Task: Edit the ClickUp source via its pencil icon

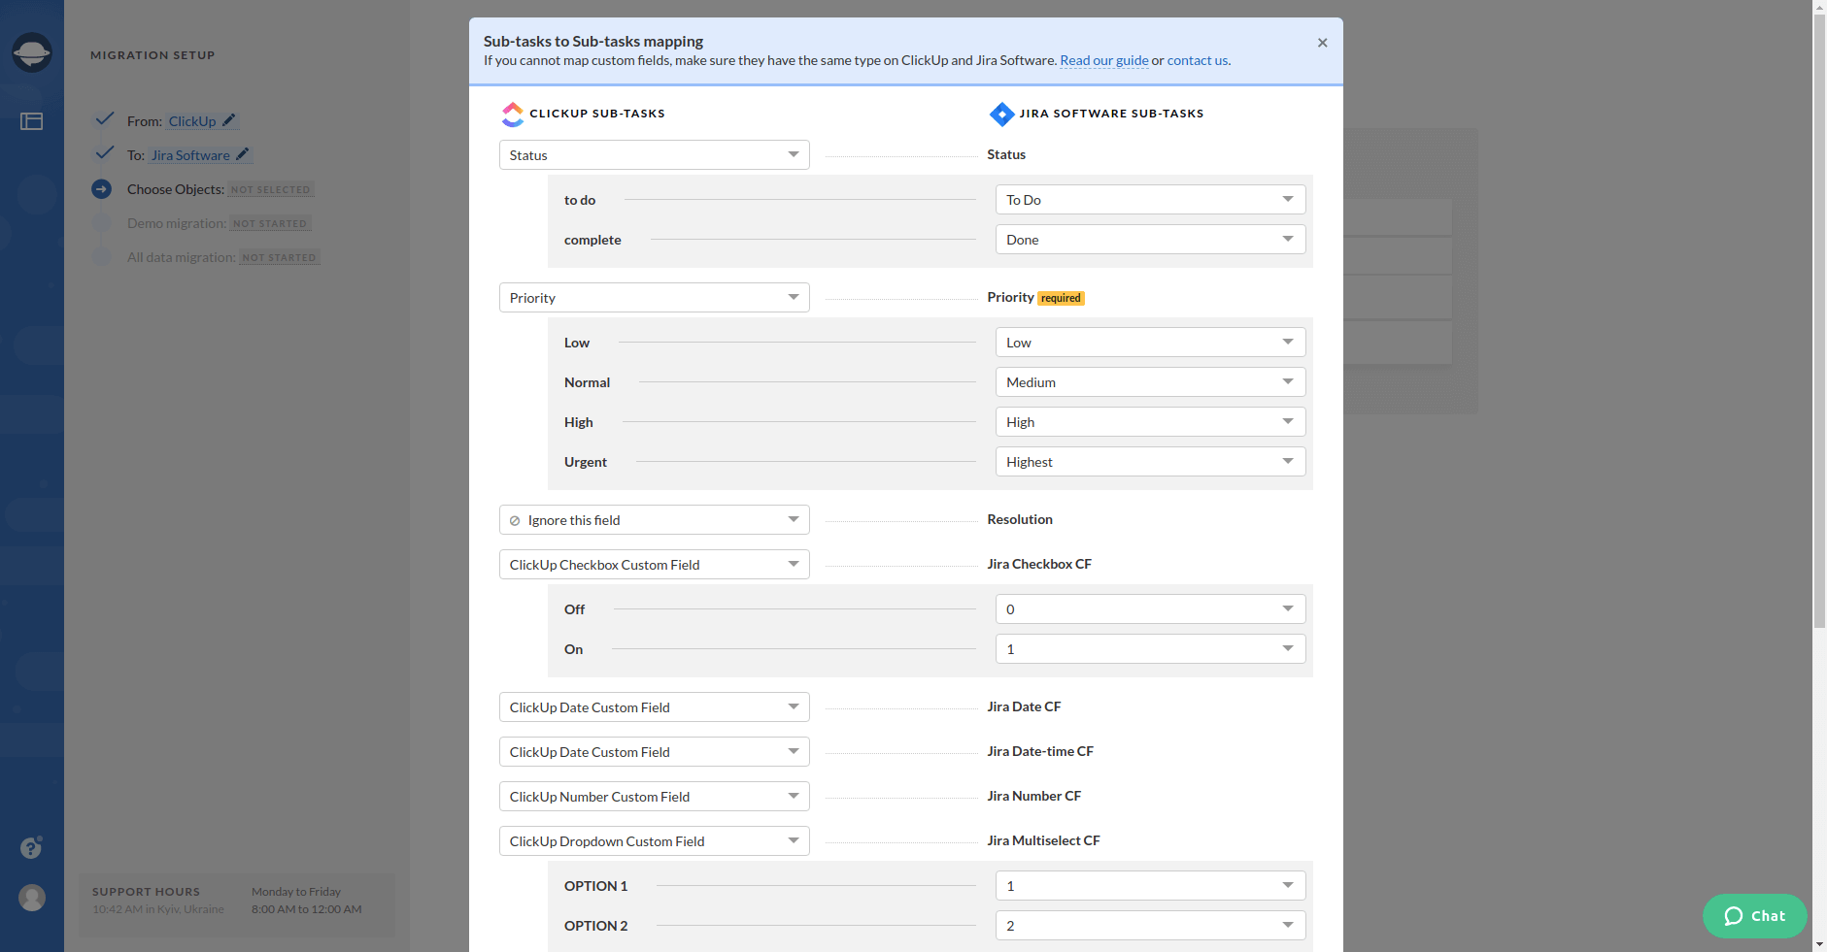Action: [x=229, y=119]
